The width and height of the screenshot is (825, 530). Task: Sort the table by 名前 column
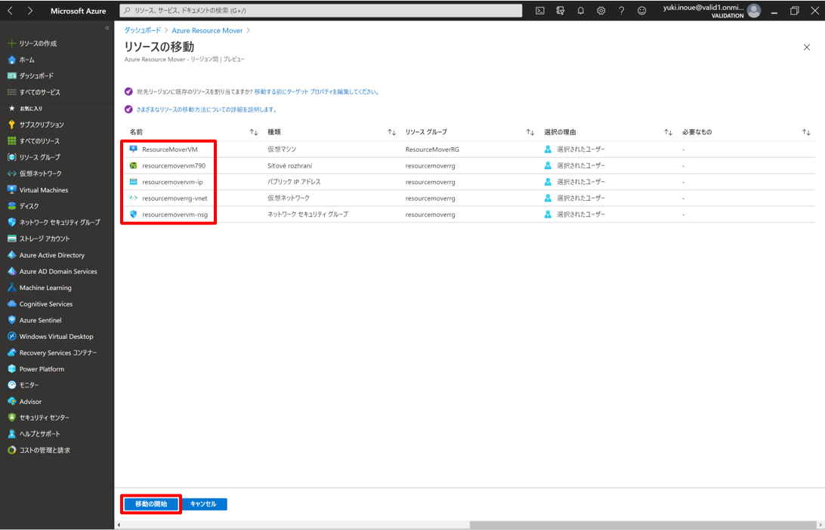point(254,133)
